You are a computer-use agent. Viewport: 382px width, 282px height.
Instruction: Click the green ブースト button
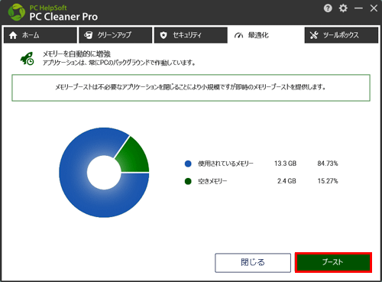click(x=333, y=262)
